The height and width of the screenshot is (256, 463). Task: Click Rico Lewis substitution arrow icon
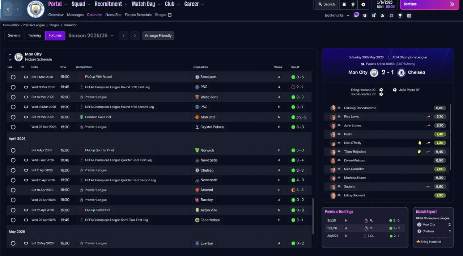(428, 117)
